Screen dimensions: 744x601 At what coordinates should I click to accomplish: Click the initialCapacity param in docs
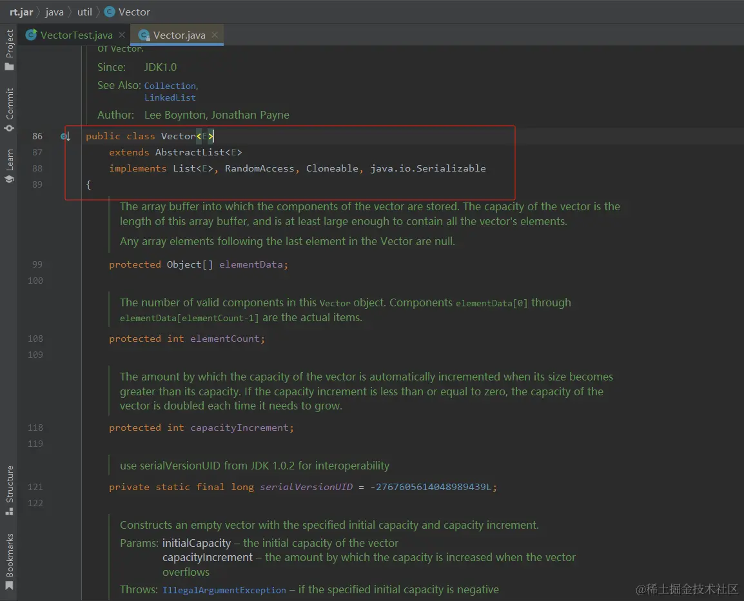pos(197,543)
